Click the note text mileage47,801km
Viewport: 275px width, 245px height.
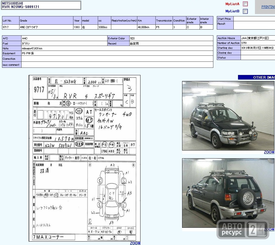pos(32,49)
